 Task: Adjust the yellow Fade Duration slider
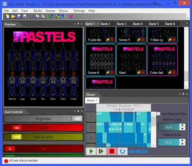(x=43, y=137)
